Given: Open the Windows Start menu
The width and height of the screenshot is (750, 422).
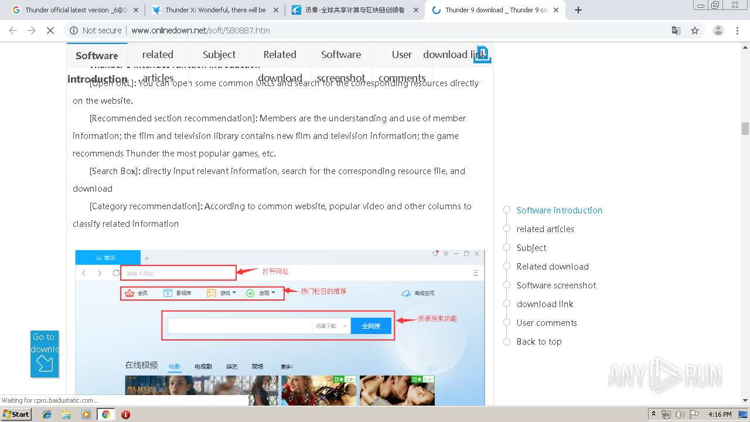Looking at the screenshot, I should point(16,414).
